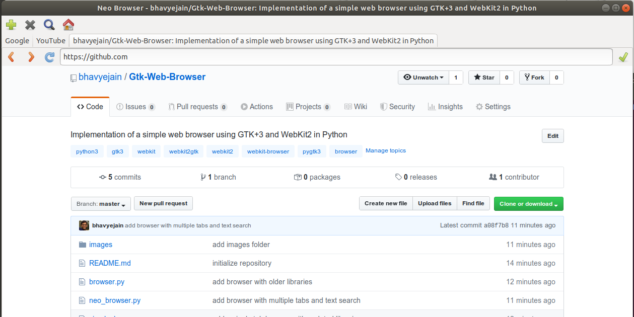
Task: Click the file icon beside README.md
Action: [83, 263]
